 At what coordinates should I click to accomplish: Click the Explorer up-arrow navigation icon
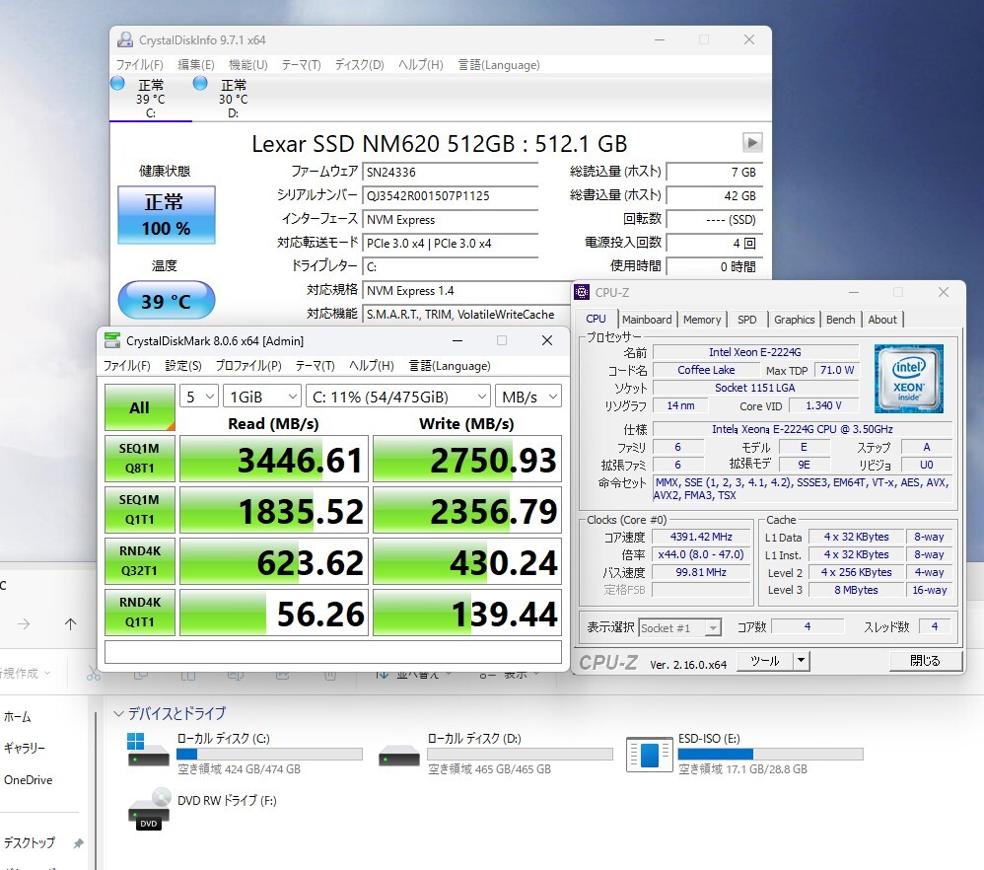coord(70,623)
